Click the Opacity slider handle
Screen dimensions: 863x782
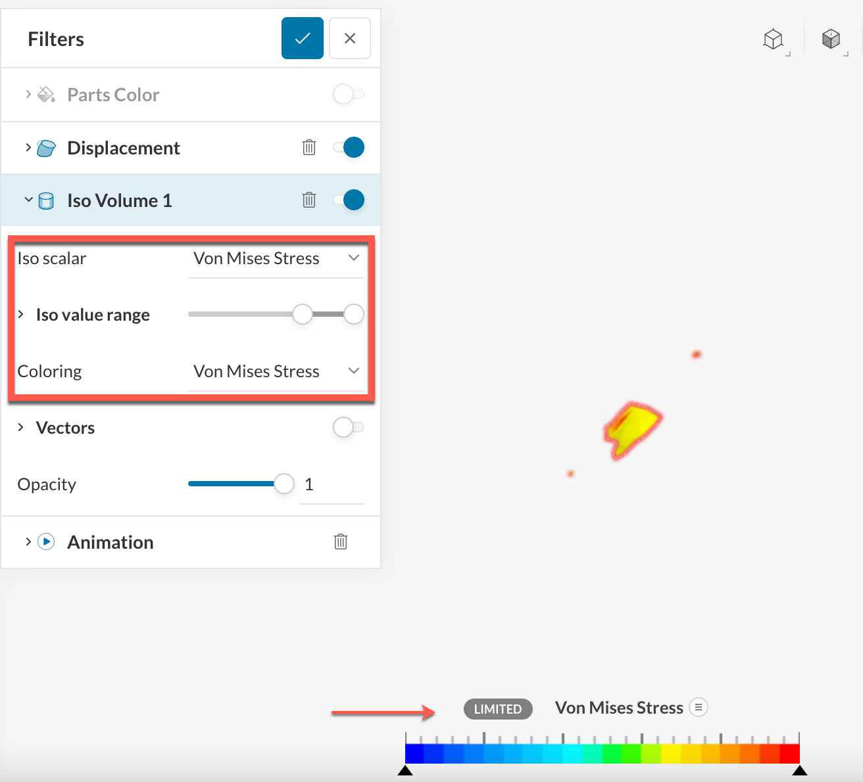pos(284,484)
